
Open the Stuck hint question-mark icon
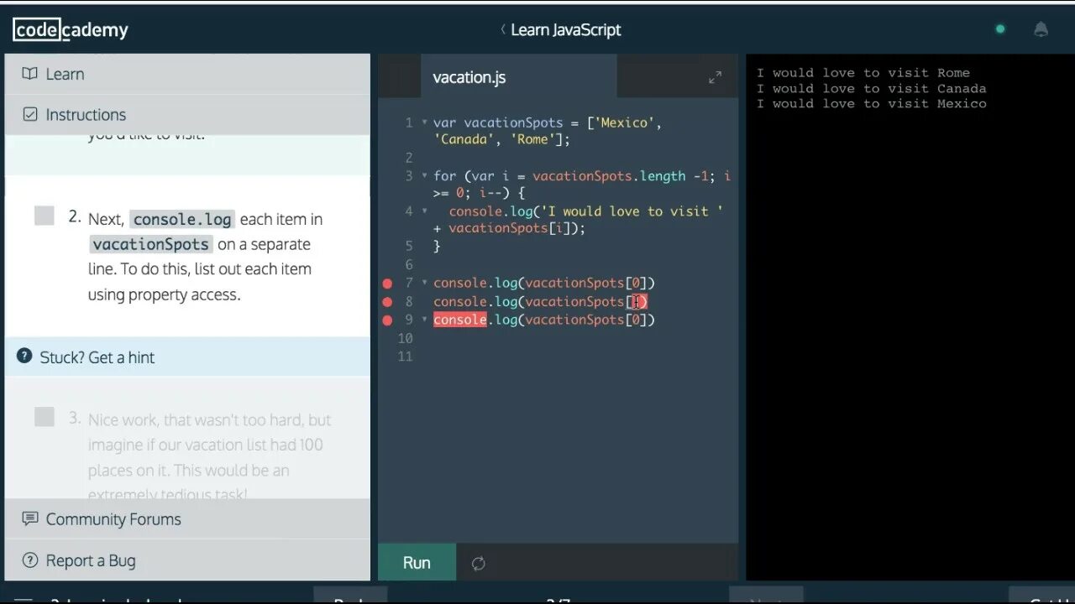pyautogui.click(x=24, y=357)
